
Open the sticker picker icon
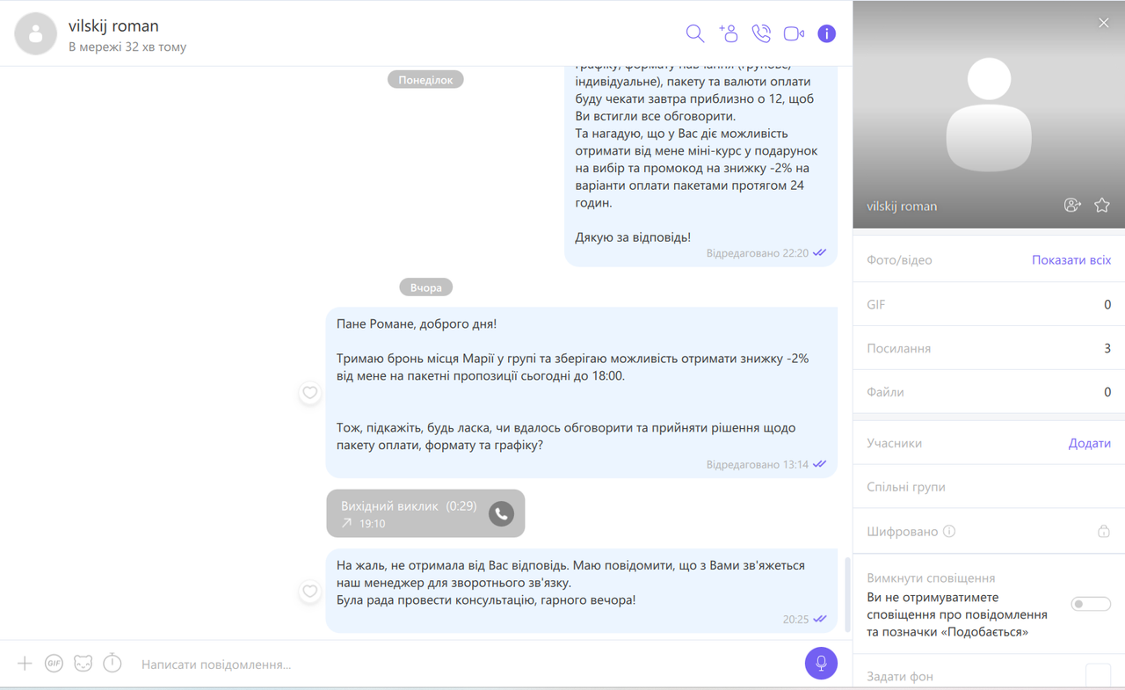pos(83,664)
